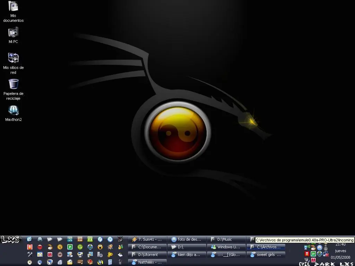The image size is (355, 266).
Task: Open Mis sitios de red desktop icon
Action: tap(13, 64)
